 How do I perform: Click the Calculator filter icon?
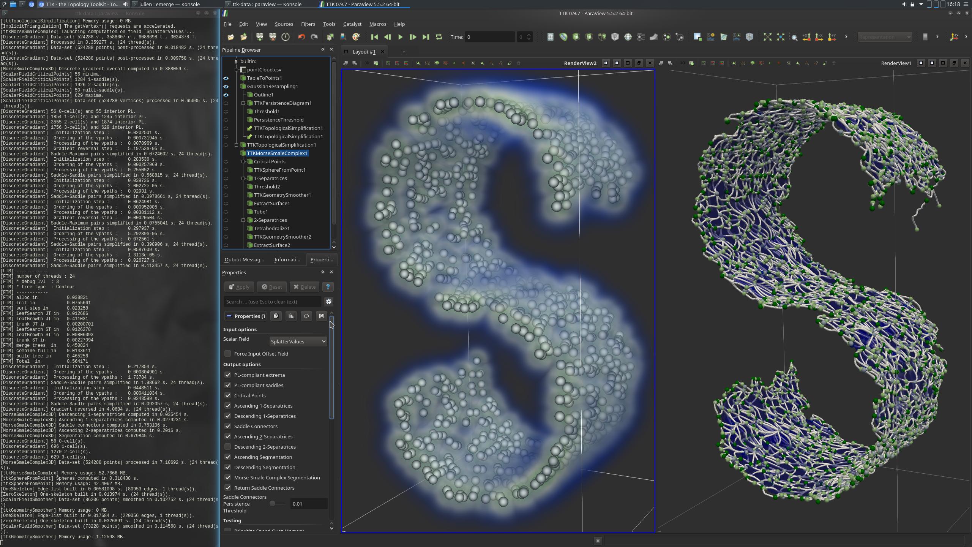550,37
